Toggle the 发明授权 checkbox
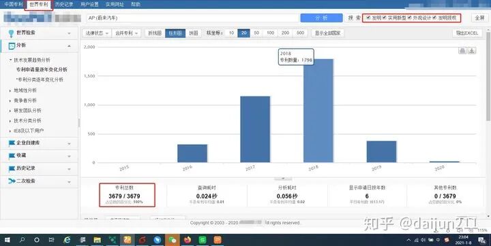This screenshot has height=246, width=491. tap(434, 18)
